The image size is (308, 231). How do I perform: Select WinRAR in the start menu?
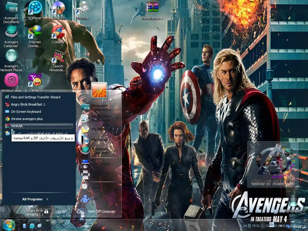(39, 126)
